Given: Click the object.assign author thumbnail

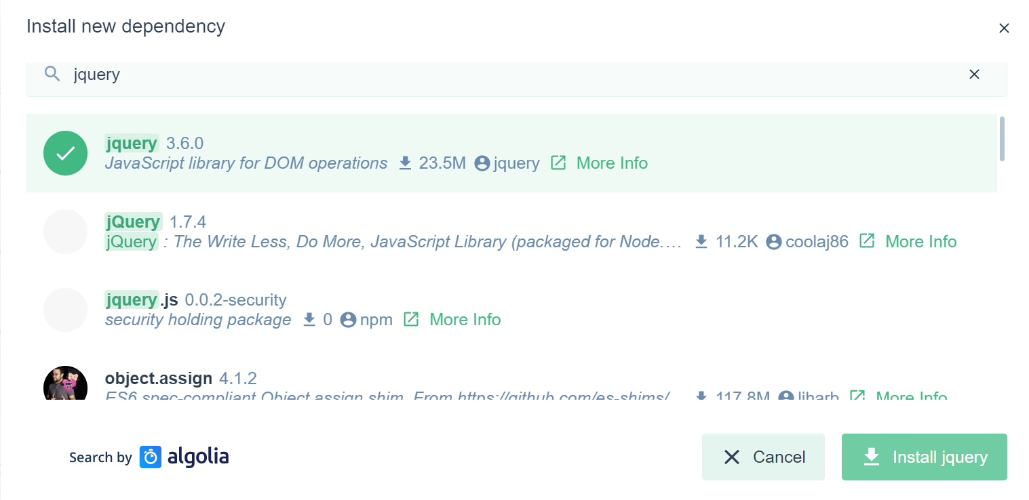Looking at the screenshot, I should coord(65,384).
